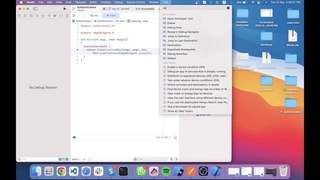Open Visual Studio Code from the Dock
Image resolution: width=320 pixels, height=180 pixels.
click(73, 171)
